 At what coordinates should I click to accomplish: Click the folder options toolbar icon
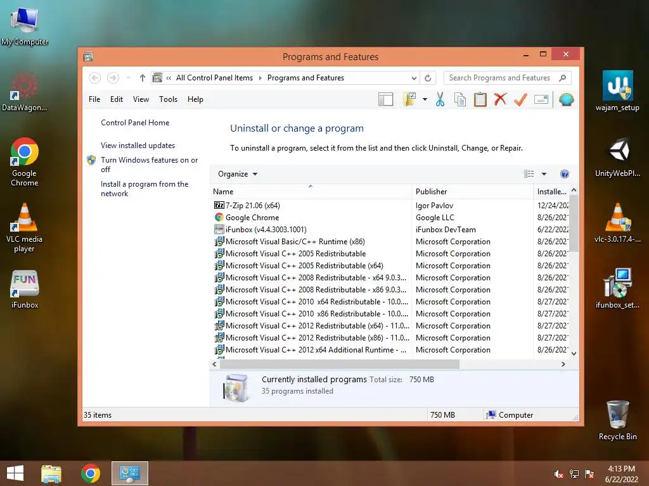click(409, 99)
